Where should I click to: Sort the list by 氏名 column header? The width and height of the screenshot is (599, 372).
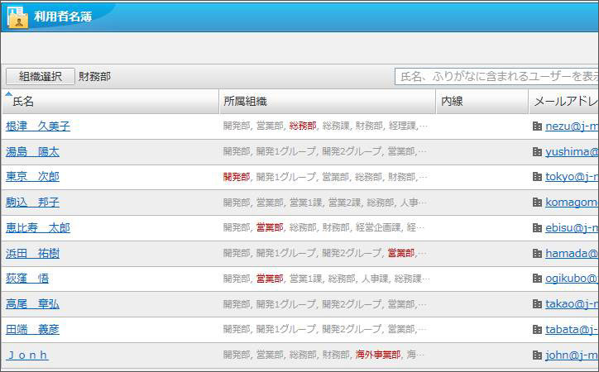(23, 101)
